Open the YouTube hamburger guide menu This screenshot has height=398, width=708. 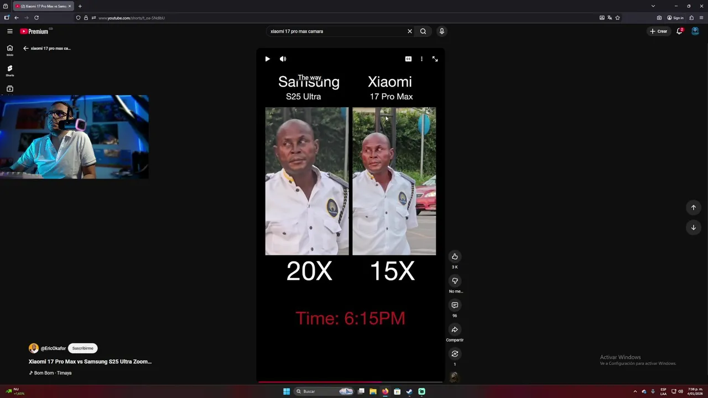click(9, 32)
